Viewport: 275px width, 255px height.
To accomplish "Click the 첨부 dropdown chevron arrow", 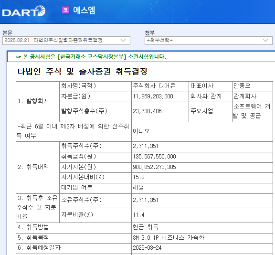I will coord(265,40).
